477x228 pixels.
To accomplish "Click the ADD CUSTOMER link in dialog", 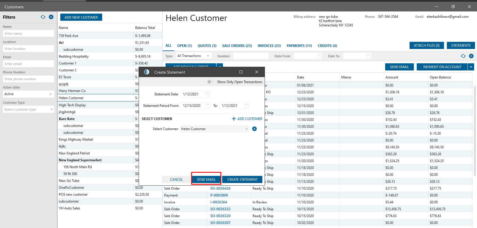I will point(247,119).
